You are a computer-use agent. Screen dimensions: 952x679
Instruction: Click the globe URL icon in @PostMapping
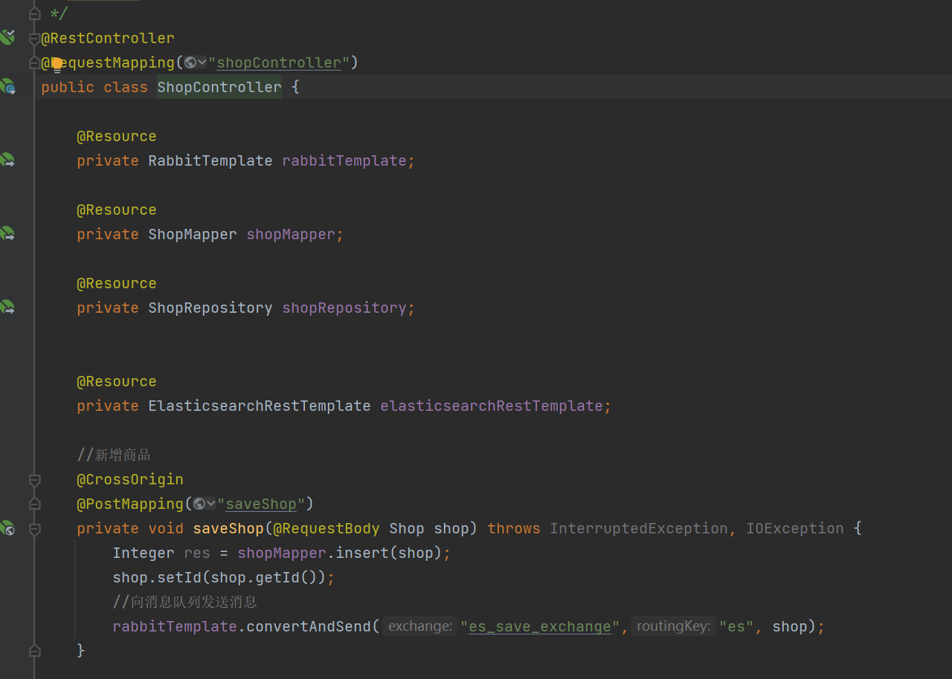pos(199,504)
